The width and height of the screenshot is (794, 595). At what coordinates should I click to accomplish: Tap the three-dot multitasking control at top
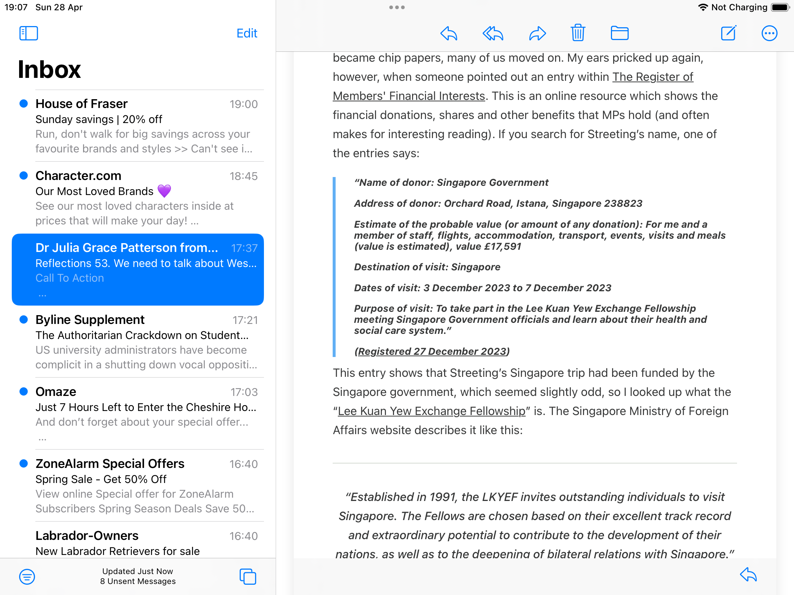coord(397,7)
